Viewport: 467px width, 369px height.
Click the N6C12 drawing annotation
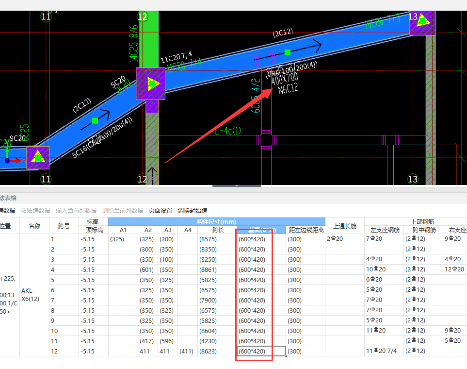click(x=288, y=88)
